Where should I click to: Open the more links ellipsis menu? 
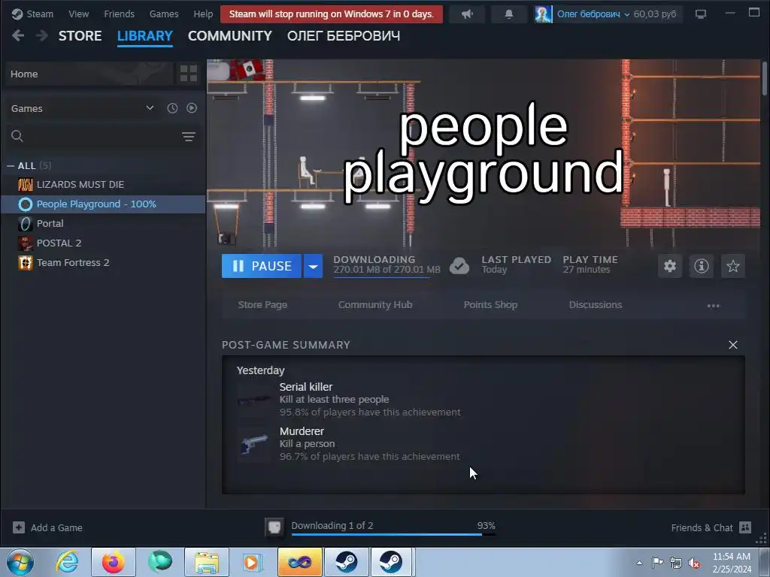[713, 306]
